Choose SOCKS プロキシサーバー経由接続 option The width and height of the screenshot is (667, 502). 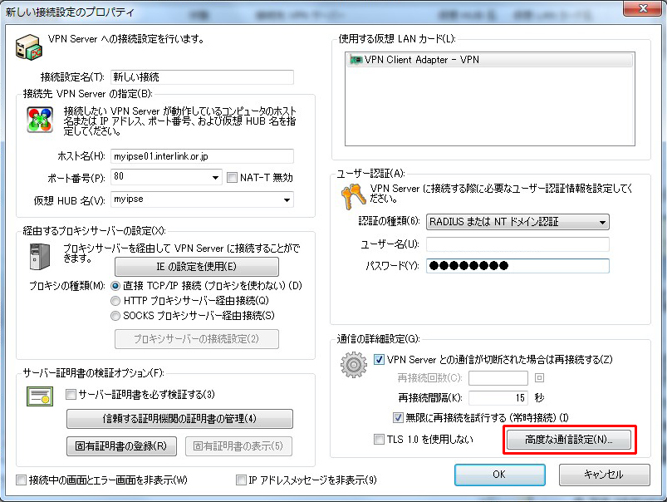point(115,315)
